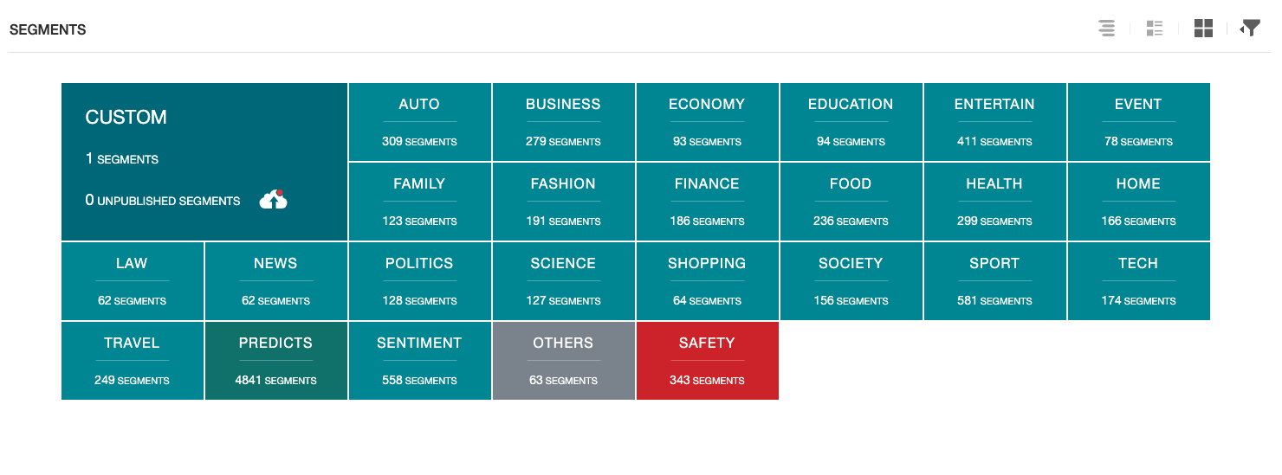Select the Business category tile
The height and width of the screenshot is (475, 1282).
tap(563, 122)
